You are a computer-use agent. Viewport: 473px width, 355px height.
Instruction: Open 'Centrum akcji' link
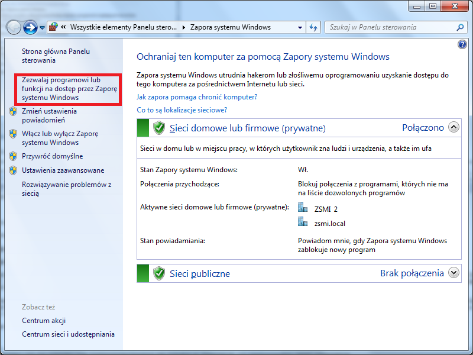(44, 321)
